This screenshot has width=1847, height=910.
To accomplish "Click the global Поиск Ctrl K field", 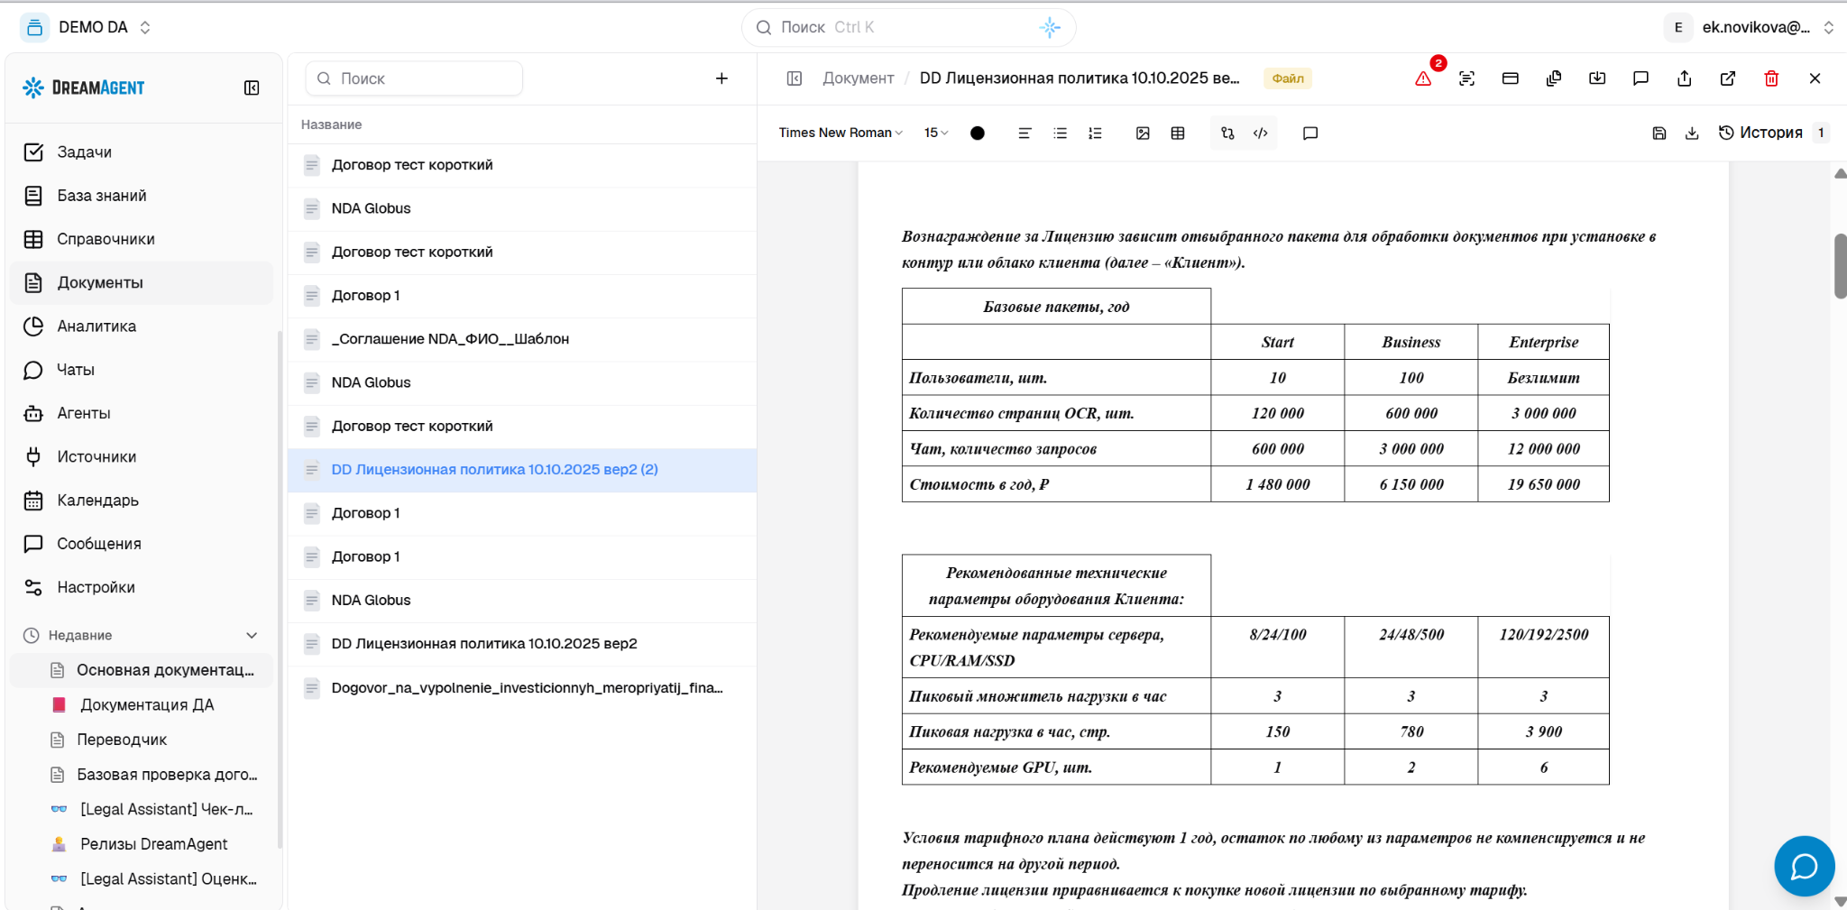I will point(908,27).
